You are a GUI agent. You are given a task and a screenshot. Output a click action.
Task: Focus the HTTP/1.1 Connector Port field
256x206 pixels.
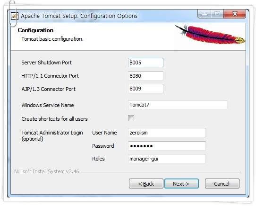pos(145,76)
